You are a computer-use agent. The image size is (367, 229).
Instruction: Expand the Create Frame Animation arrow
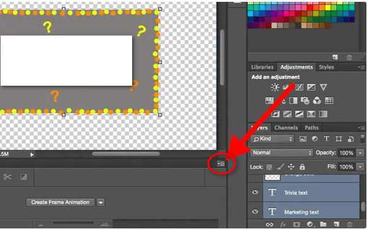101,202
